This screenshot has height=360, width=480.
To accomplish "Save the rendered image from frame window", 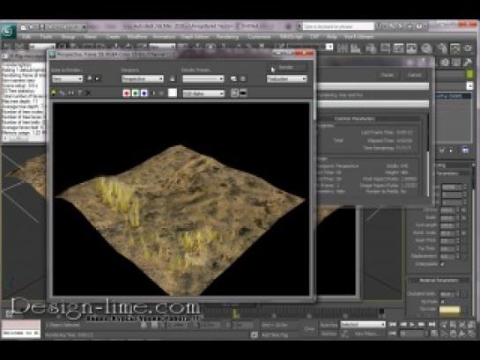I will [x=54, y=92].
